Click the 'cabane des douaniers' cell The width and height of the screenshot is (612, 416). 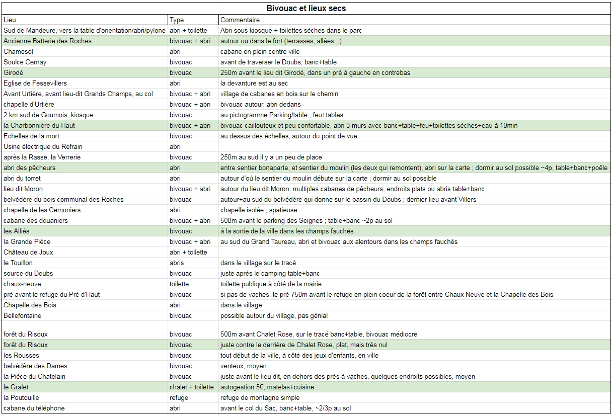point(85,221)
